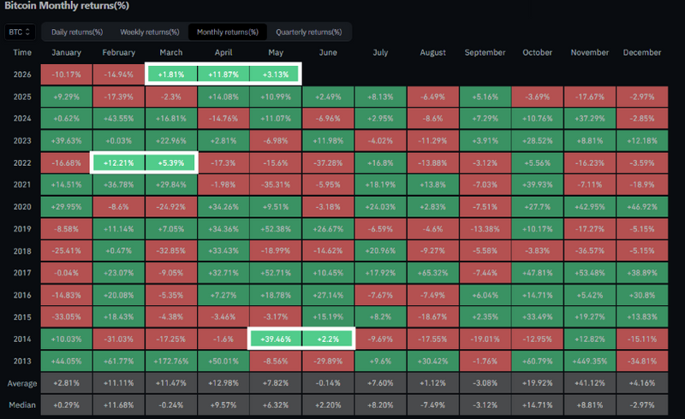The width and height of the screenshot is (685, 419).
Task: Switch to Daily returns(%) tab
Action: click(77, 32)
